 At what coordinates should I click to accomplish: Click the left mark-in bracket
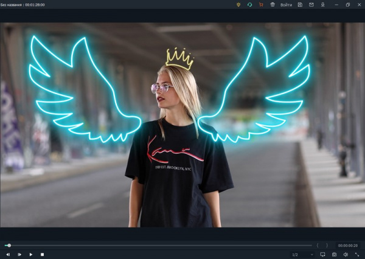coord(317,245)
